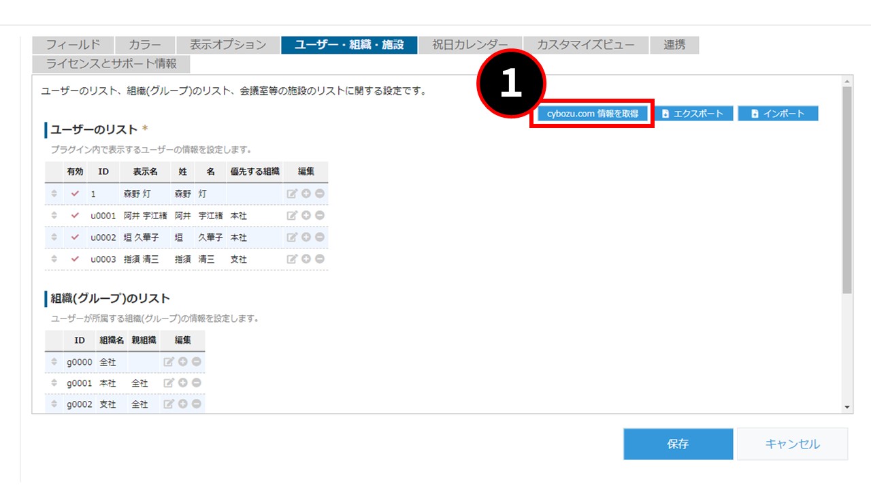Add a row after user ID 1
This screenshot has width=871, height=490.
click(306, 194)
